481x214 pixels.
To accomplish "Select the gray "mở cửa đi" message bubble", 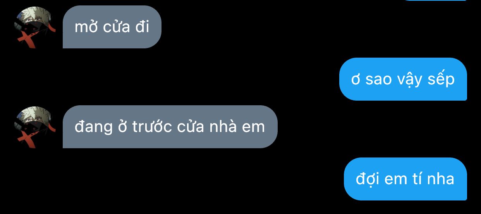I will (x=112, y=27).
